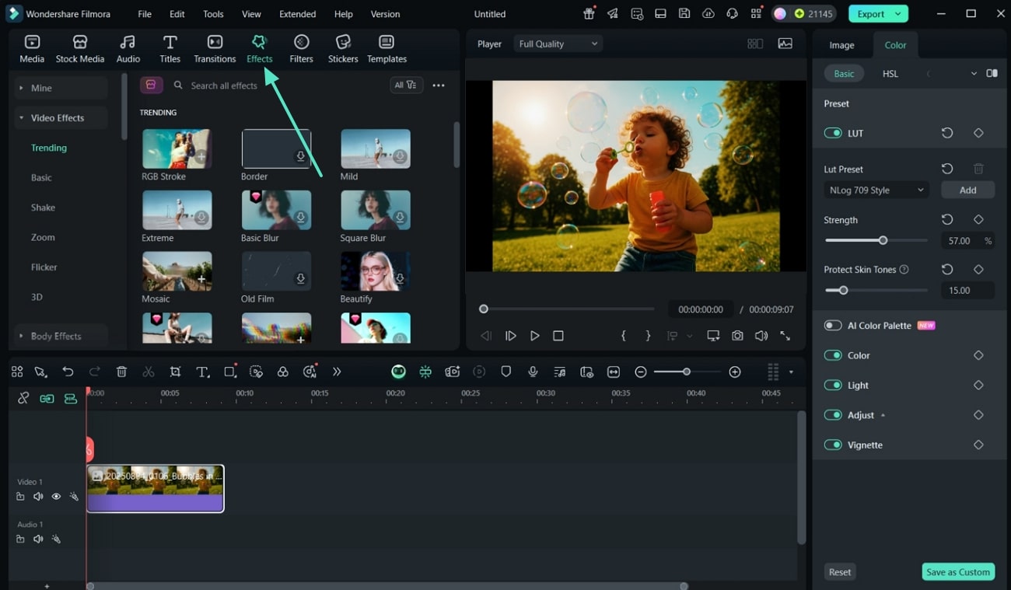This screenshot has height=590, width=1011.
Task: Select the timeline video clip
Action: (156, 489)
